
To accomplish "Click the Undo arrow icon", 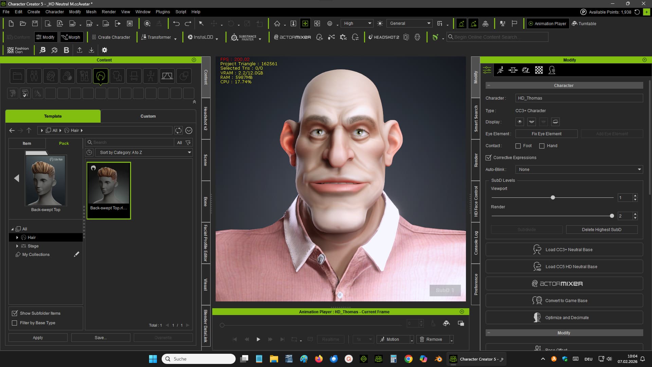I will tap(176, 23).
